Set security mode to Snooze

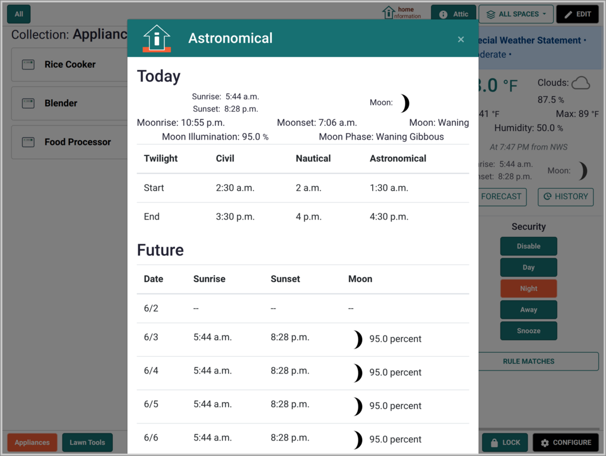pyautogui.click(x=528, y=331)
